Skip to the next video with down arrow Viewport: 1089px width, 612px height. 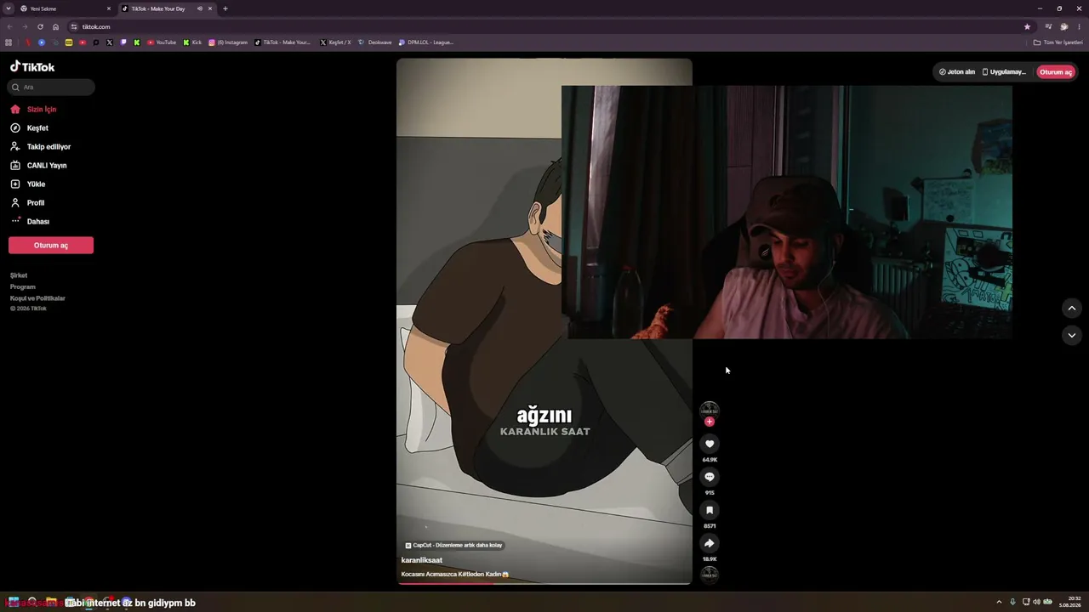pyautogui.click(x=1071, y=336)
